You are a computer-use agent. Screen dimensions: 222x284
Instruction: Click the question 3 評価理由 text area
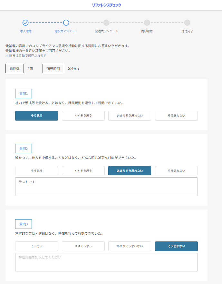[x=106, y=262]
